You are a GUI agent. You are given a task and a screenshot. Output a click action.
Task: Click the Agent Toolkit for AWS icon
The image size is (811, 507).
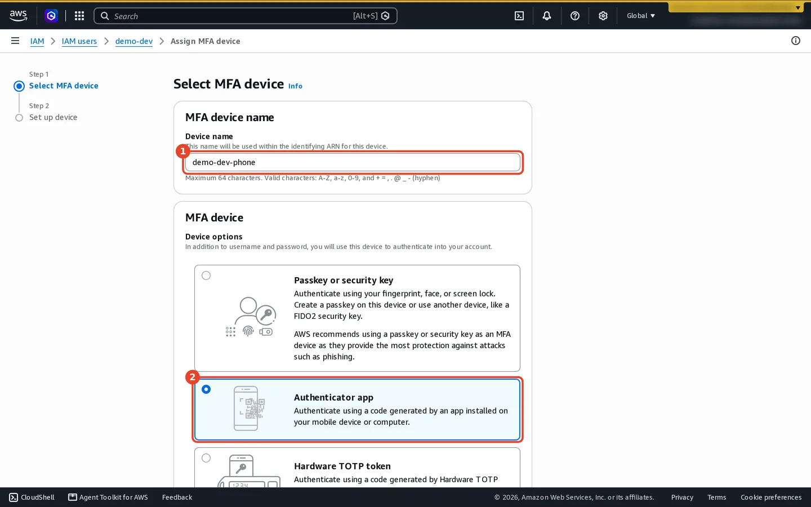[73, 497]
